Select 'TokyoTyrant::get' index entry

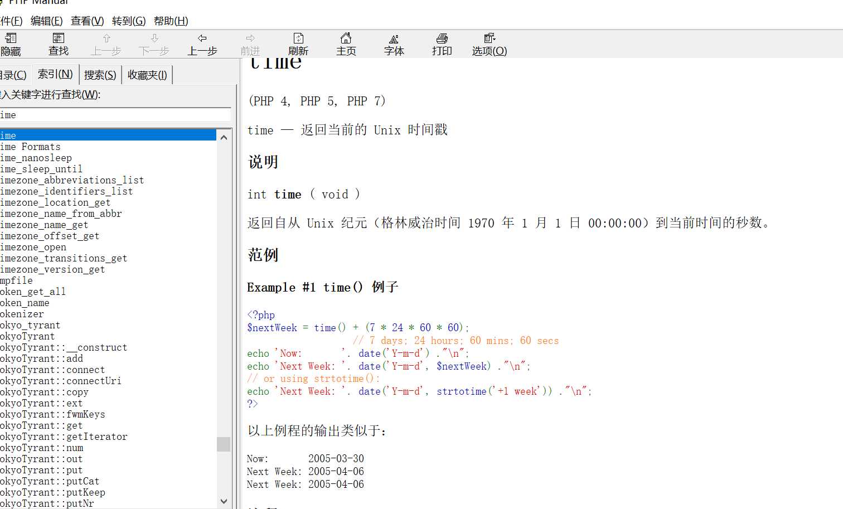click(x=41, y=425)
